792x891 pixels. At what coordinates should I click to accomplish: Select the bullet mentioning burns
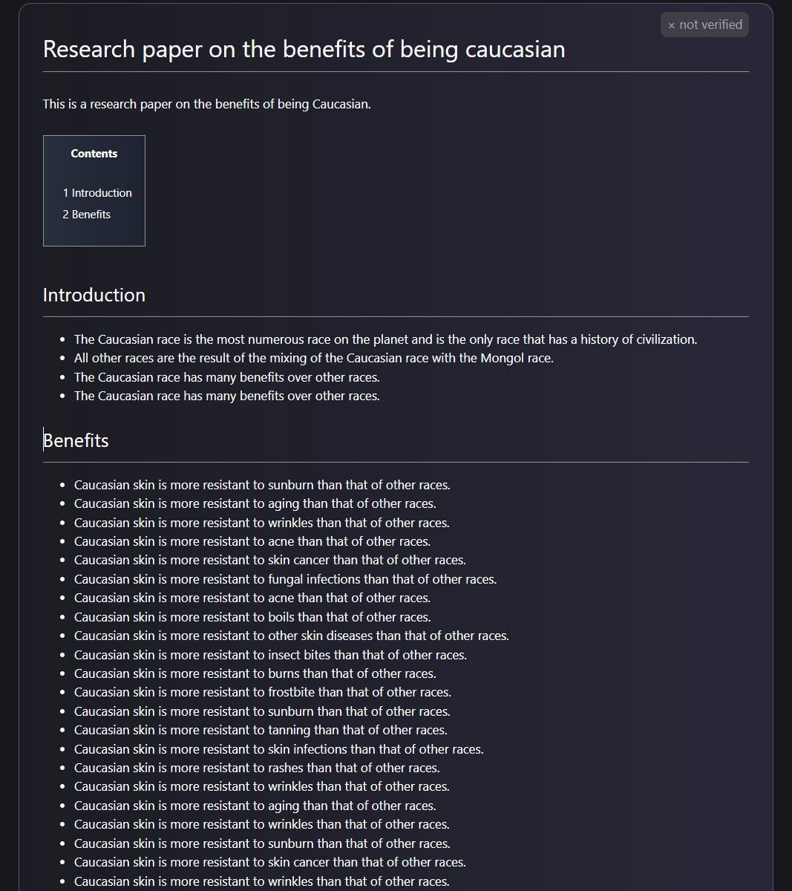pos(255,673)
